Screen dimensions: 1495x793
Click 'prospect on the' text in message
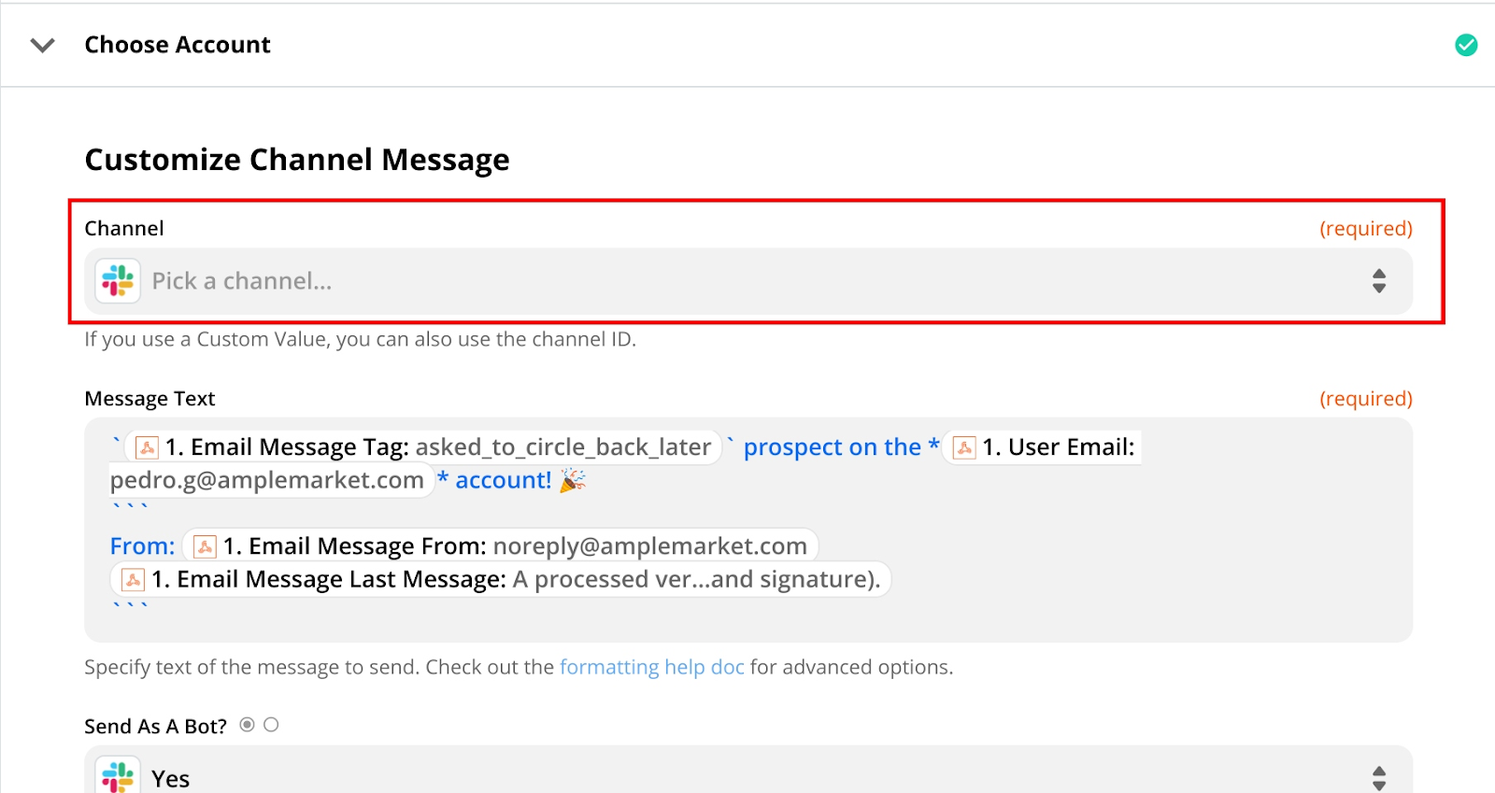(x=833, y=447)
